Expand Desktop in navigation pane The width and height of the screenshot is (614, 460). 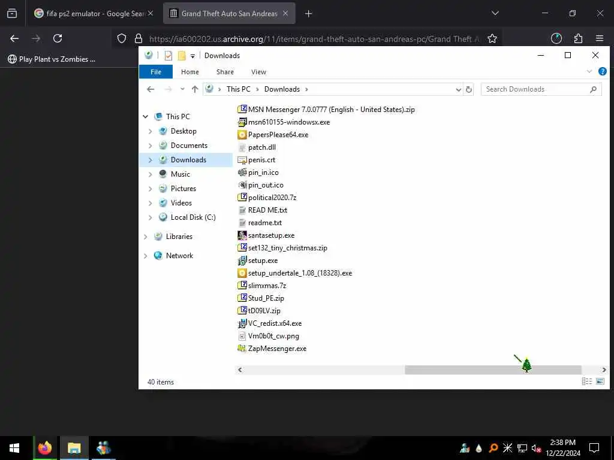[x=151, y=131]
